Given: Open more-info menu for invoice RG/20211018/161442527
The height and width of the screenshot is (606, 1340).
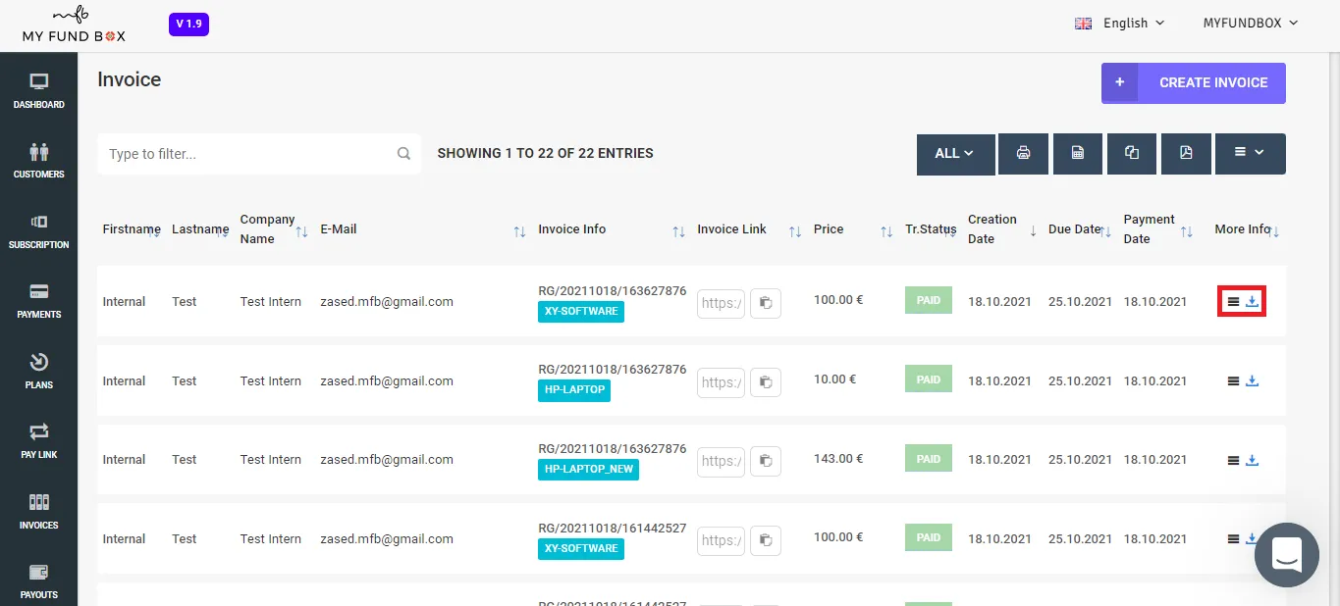Looking at the screenshot, I should pyautogui.click(x=1233, y=538).
